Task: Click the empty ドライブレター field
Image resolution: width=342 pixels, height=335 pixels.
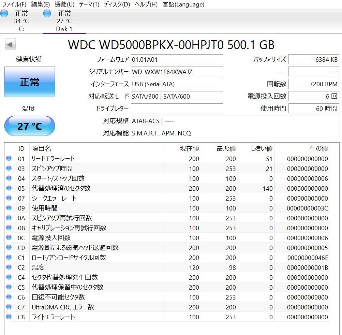Action: [177, 108]
